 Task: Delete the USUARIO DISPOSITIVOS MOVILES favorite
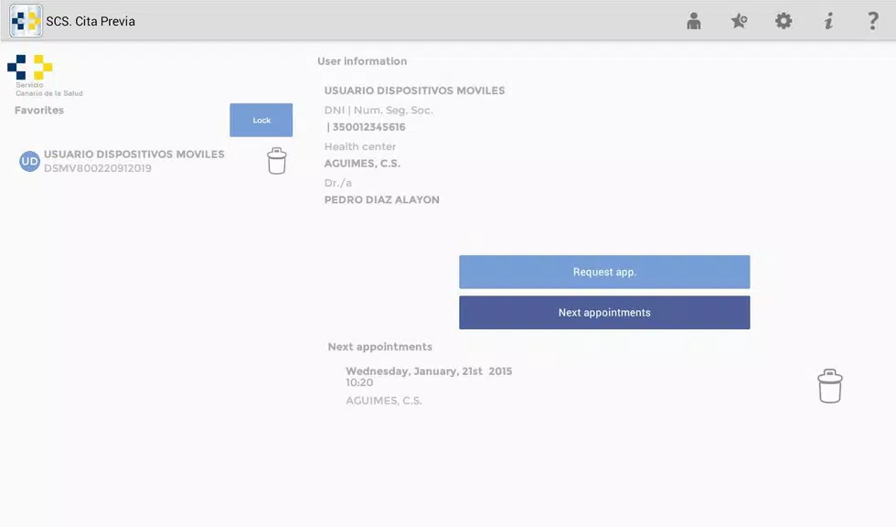click(277, 160)
